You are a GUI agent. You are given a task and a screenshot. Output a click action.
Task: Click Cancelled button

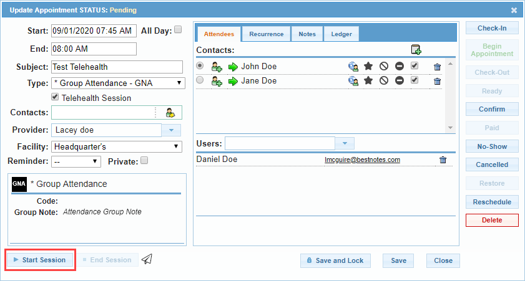(x=492, y=164)
